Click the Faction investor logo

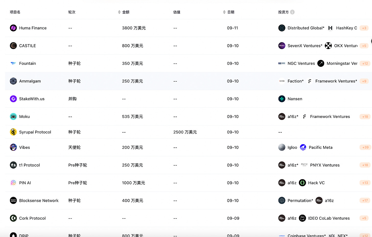point(282,81)
